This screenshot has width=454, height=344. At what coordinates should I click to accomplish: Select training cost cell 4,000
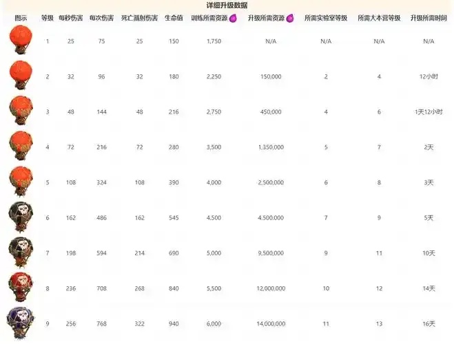(x=214, y=182)
